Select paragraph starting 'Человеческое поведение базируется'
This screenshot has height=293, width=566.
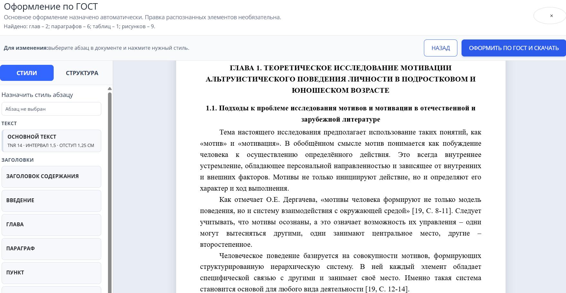coord(340,272)
